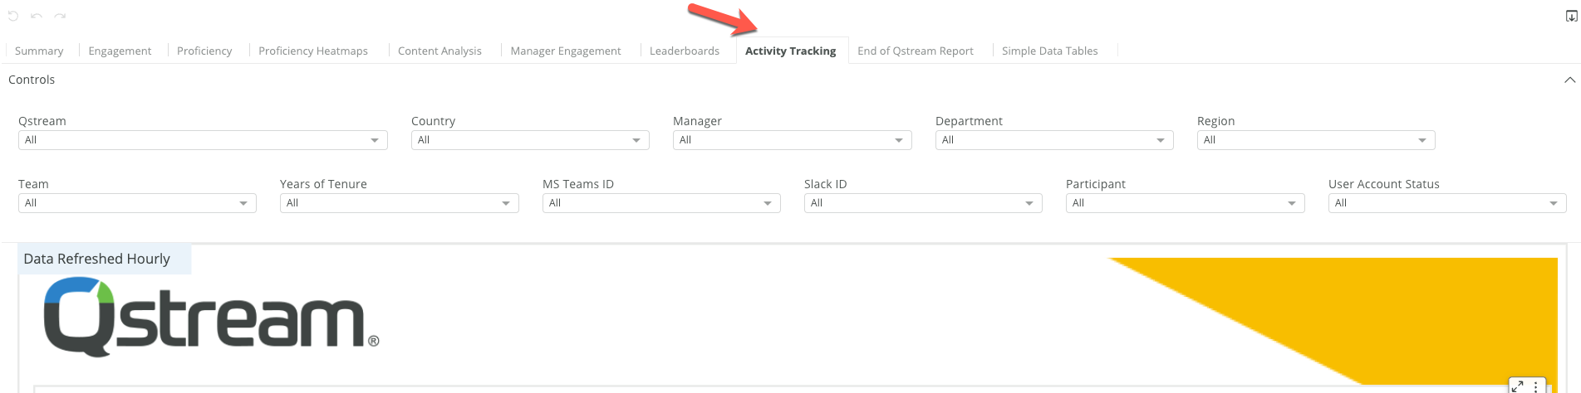Screen dimensions: 1581x393
Task: Click the Qstream logo image
Action: tap(211, 317)
